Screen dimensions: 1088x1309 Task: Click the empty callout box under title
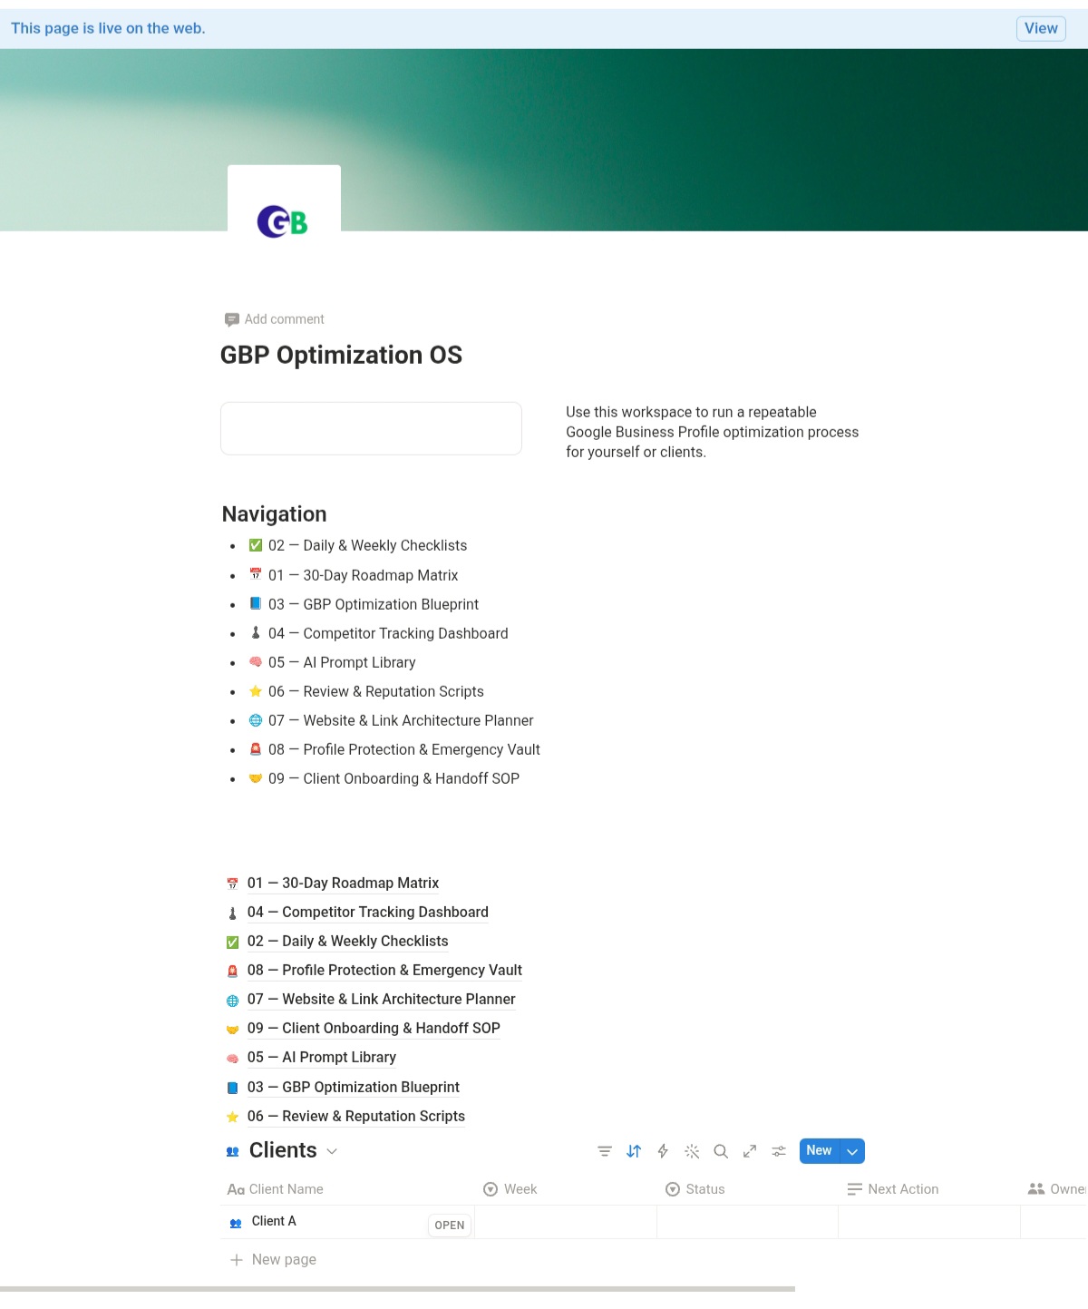(x=371, y=428)
